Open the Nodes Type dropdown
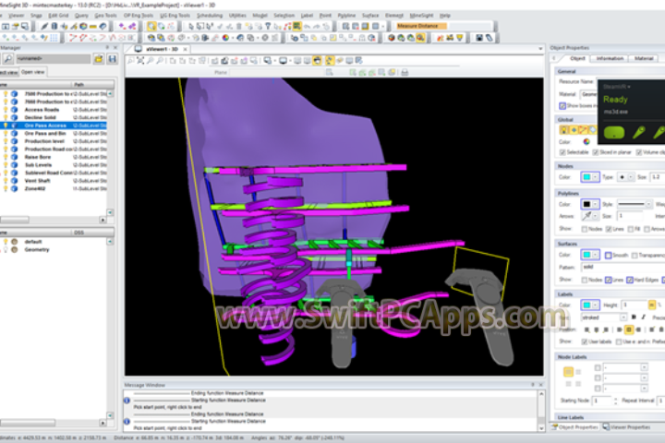The width and height of the screenshot is (665, 443). coord(626,175)
